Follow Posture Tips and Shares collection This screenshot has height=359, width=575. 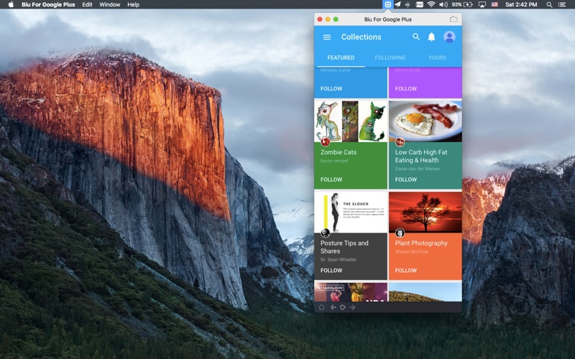tap(331, 271)
